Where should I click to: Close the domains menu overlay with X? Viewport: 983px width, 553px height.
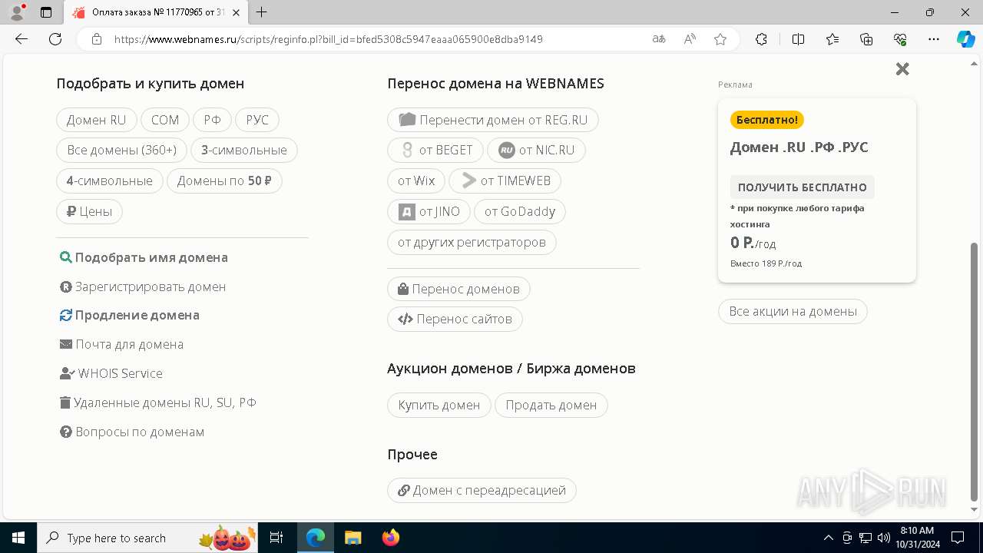point(902,69)
